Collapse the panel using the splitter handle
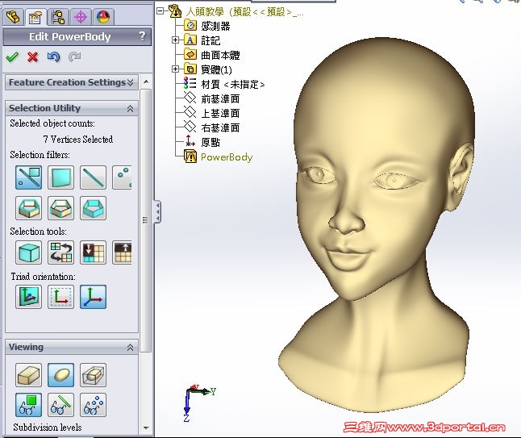The image size is (521, 438). click(x=157, y=211)
